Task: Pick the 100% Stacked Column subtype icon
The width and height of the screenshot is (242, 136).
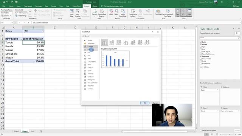Action: tap(118, 42)
